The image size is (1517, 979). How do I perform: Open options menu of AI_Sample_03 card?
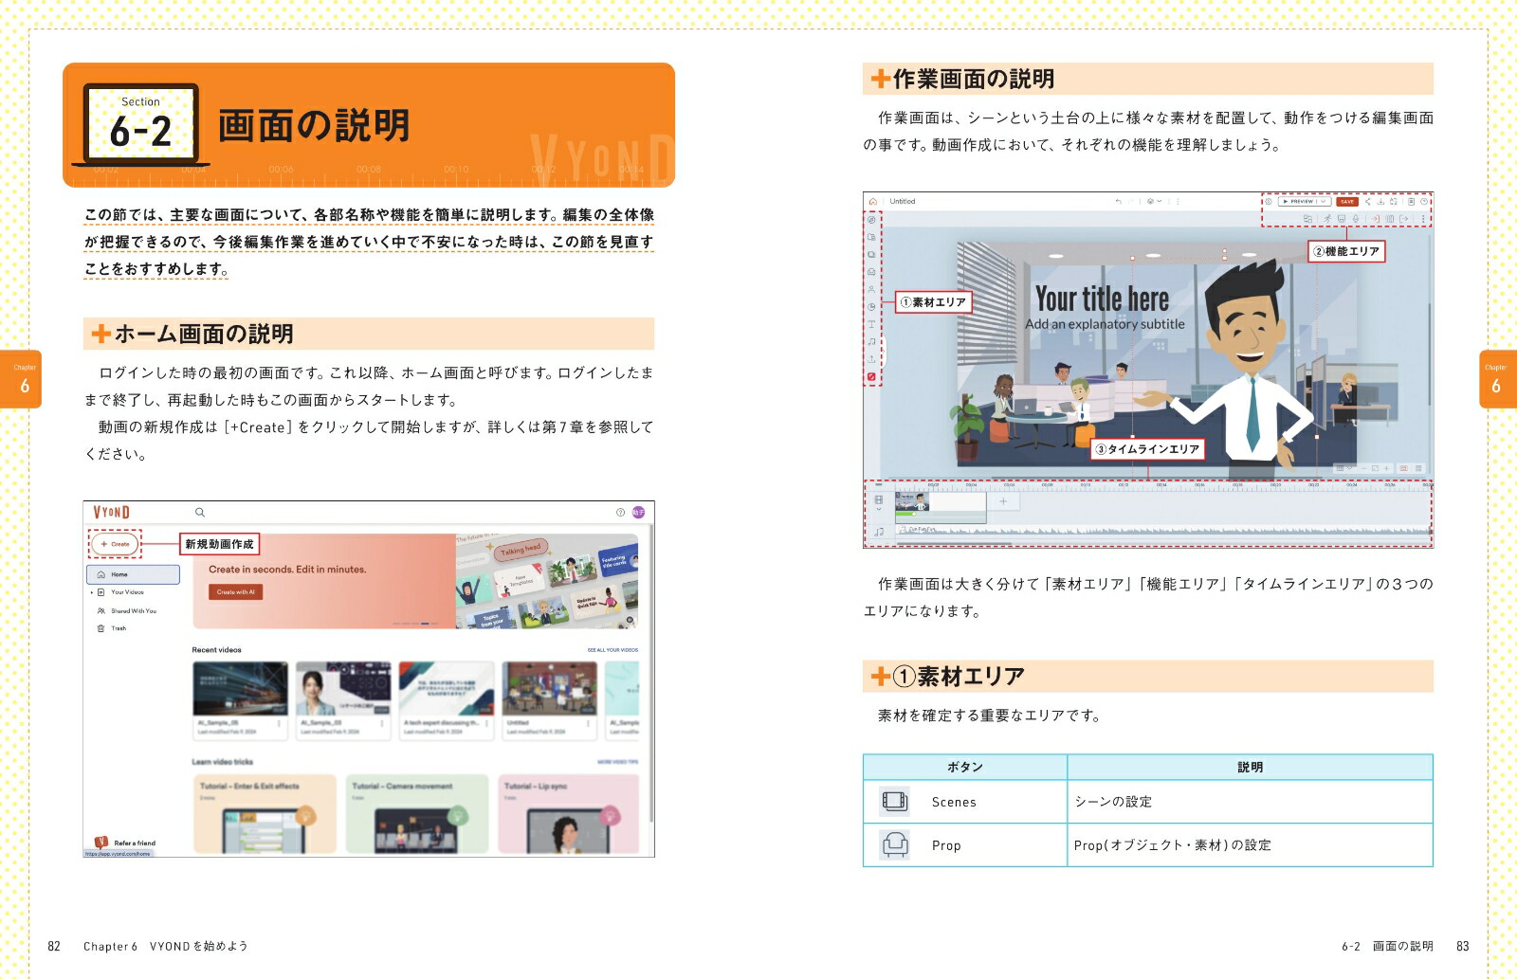[x=381, y=723]
